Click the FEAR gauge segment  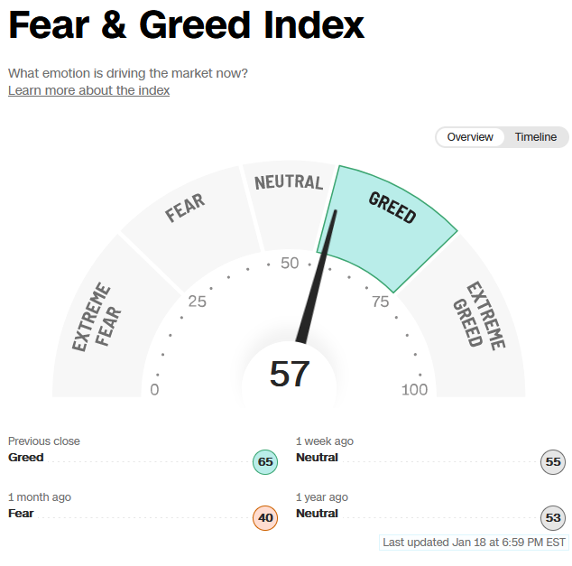(x=193, y=228)
